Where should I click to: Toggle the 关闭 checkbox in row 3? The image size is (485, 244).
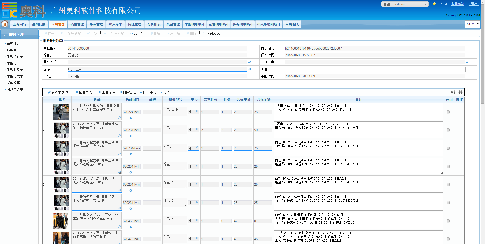pyautogui.click(x=448, y=148)
